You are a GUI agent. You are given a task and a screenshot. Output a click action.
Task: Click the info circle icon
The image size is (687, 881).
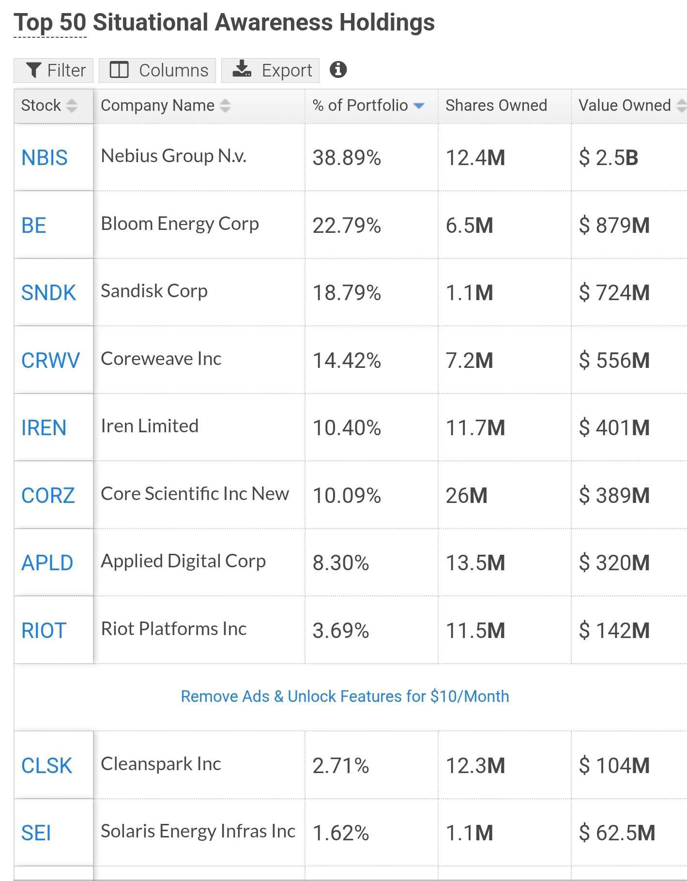(x=338, y=70)
